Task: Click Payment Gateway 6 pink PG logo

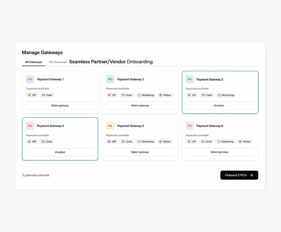Action: (190, 126)
